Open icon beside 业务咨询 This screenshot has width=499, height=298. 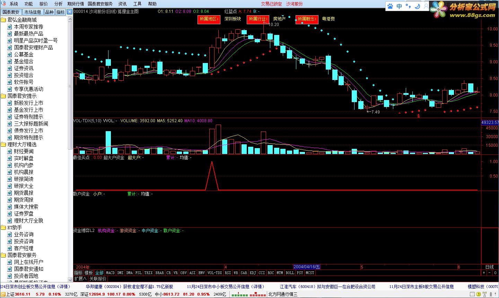[x=10, y=234]
